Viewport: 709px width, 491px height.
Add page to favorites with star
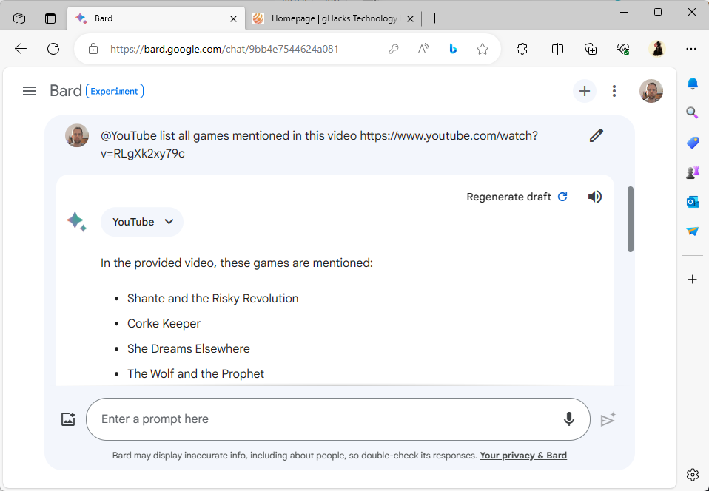coord(483,49)
